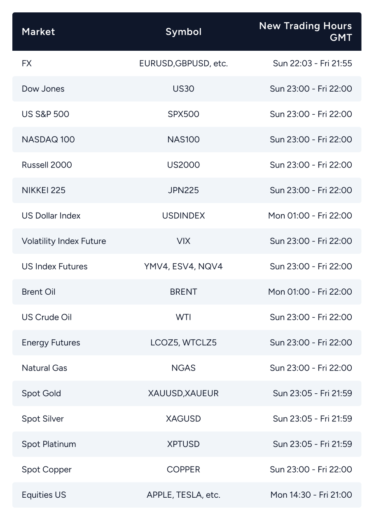The height and width of the screenshot is (520, 374).
Task: Select the BRENT symbol cell
Action: tap(183, 292)
